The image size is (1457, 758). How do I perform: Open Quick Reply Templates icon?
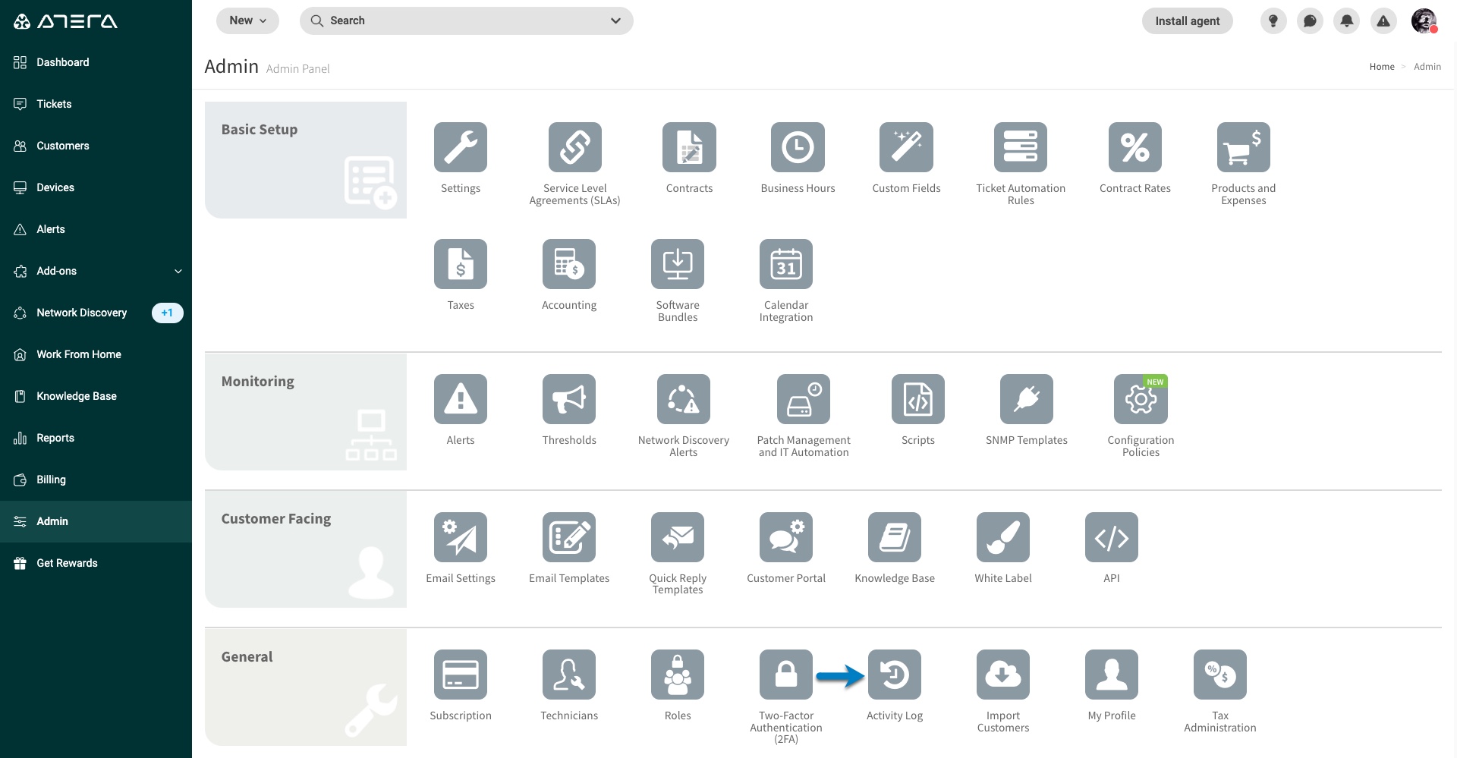[678, 537]
